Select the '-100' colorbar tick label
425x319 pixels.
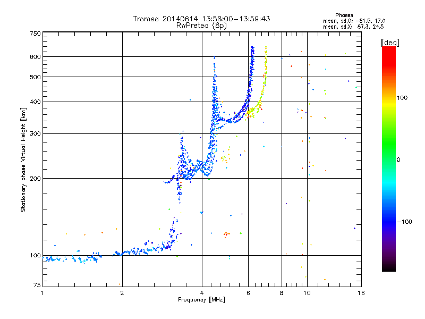[404, 222]
